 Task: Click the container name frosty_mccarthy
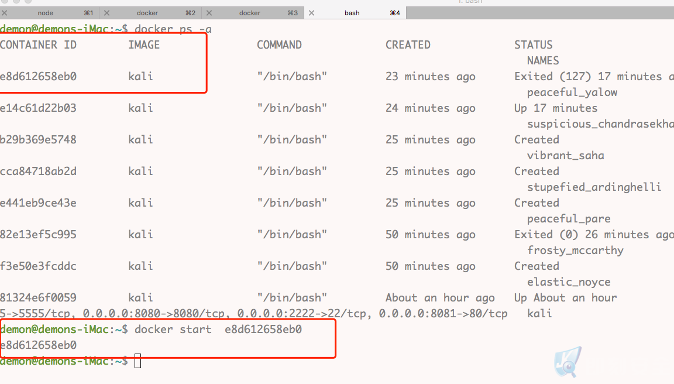575,251
